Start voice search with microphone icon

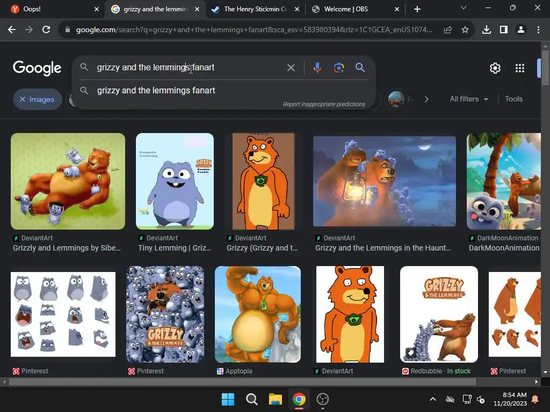pyautogui.click(x=317, y=67)
